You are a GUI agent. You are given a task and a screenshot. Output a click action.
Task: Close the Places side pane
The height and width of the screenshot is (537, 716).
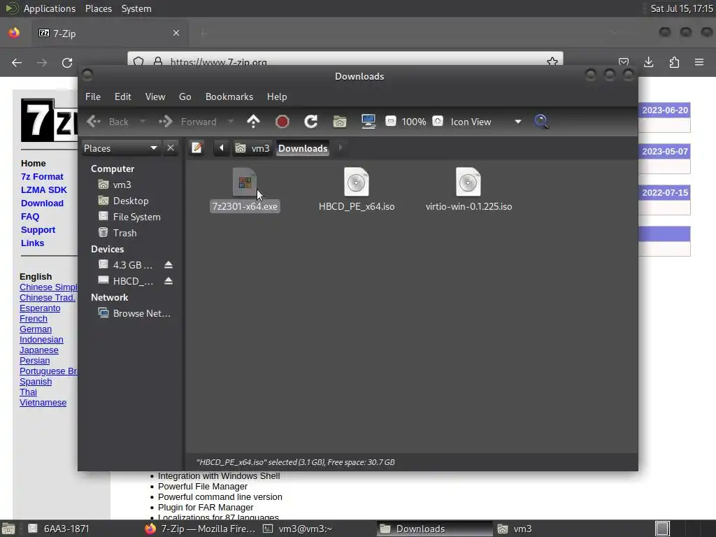point(171,148)
